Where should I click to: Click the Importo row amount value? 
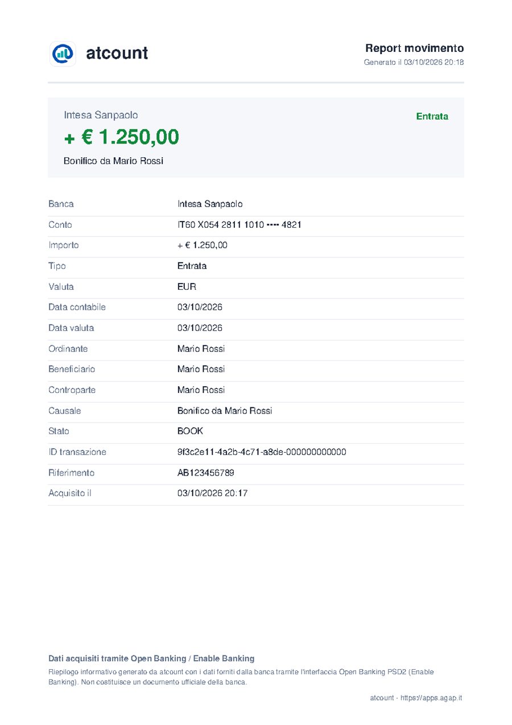click(203, 245)
